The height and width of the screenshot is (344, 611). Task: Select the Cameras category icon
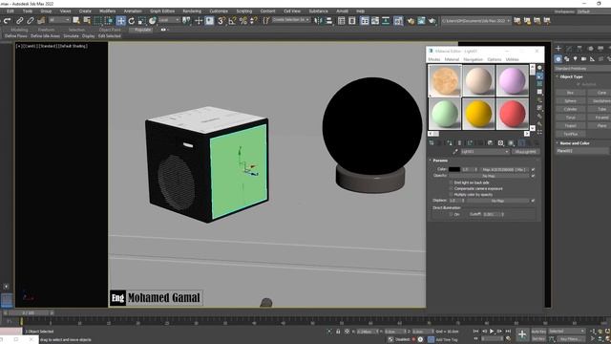tap(583, 59)
